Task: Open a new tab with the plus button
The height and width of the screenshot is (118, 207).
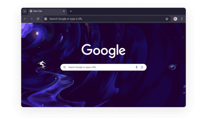Action: coord(71,11)
